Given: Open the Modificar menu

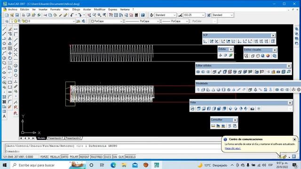Looking at the screenshot, I should (x=100, y=9).
